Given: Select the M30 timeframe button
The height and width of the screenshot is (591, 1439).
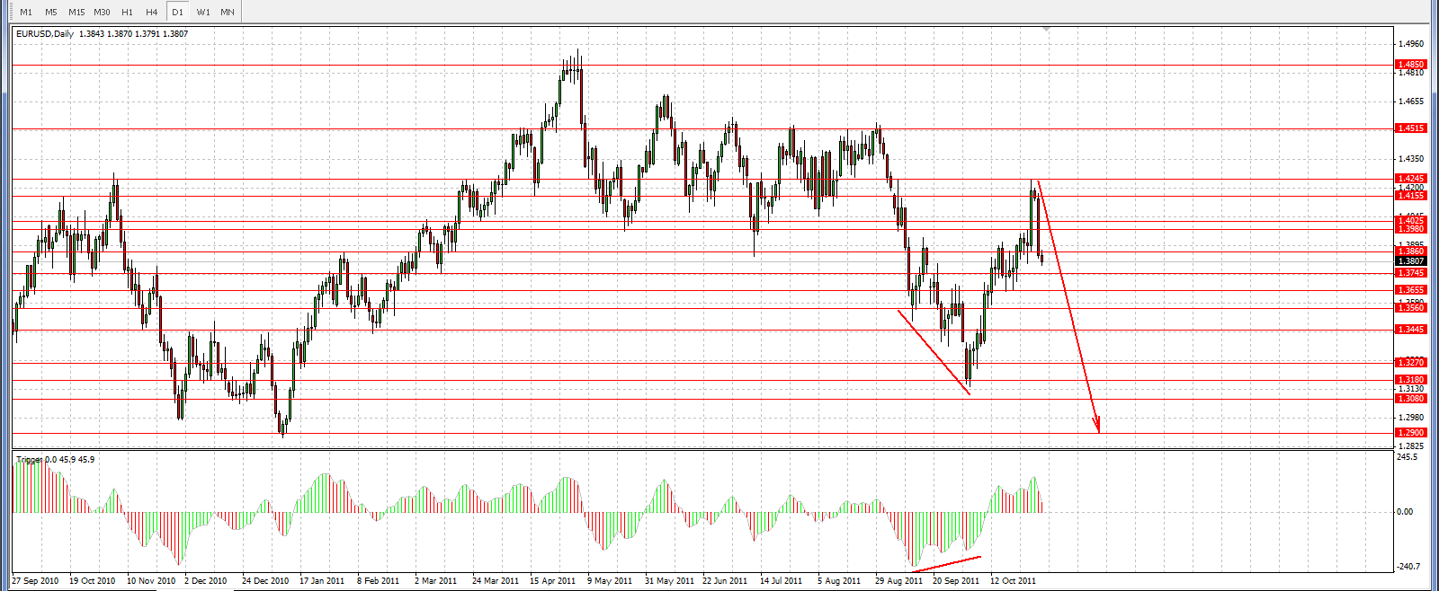Looking at the screenshot, I should [102, 12].
